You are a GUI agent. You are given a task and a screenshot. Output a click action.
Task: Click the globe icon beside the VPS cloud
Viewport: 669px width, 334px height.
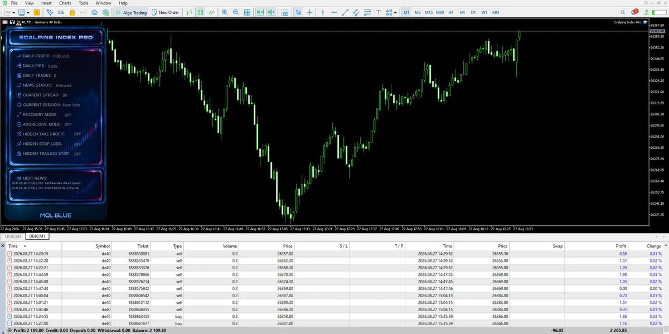(x=105, y=12)
